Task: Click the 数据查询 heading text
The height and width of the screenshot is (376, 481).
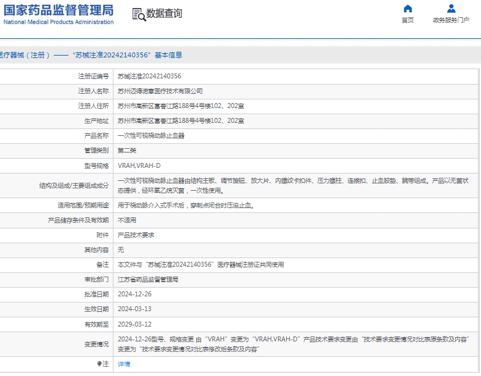Action: tap(164, 14)
